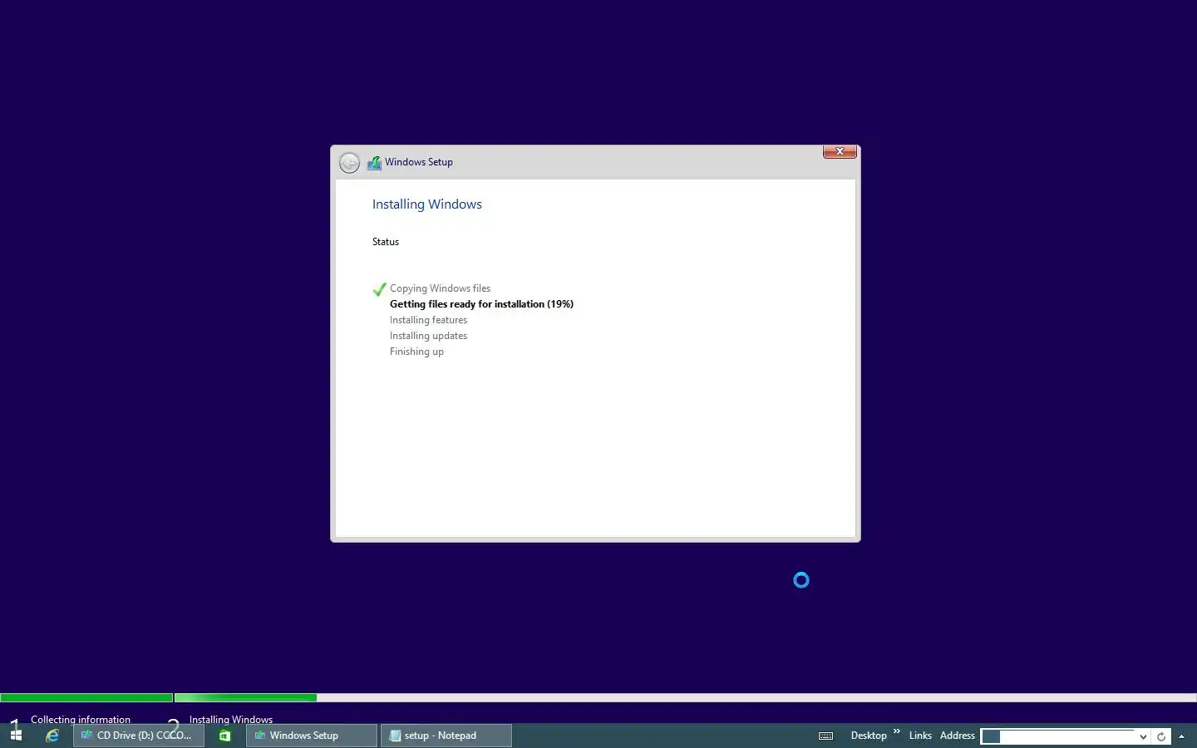Switch to the setup - Notepad window
Viewport: 1197px width, 748px height.
coord(446,736)
